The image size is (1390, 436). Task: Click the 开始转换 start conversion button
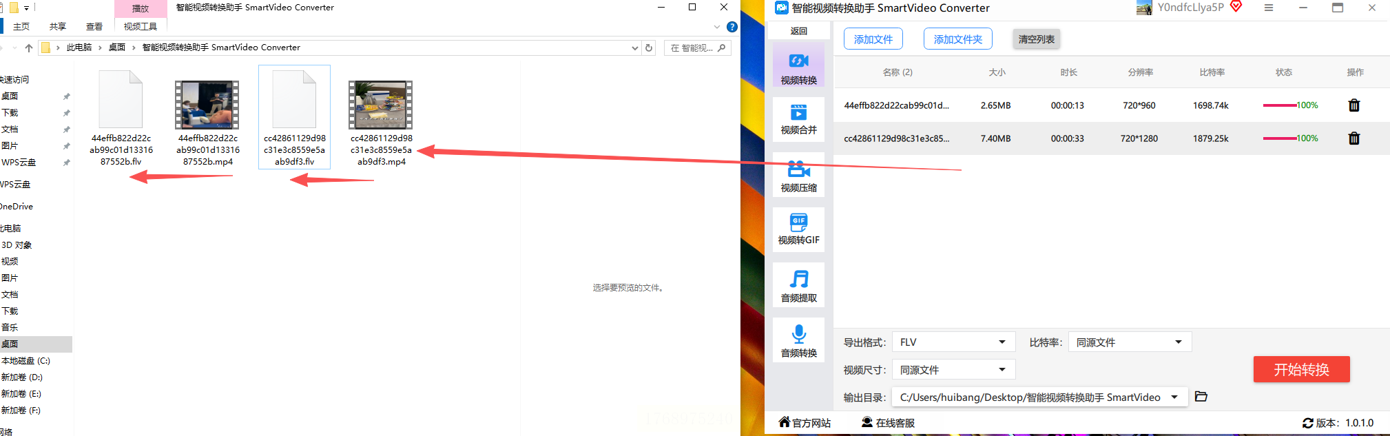pos(1301,369)
